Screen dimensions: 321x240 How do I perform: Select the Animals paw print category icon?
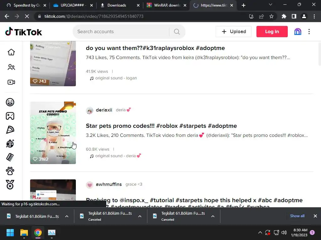(10, 171)
